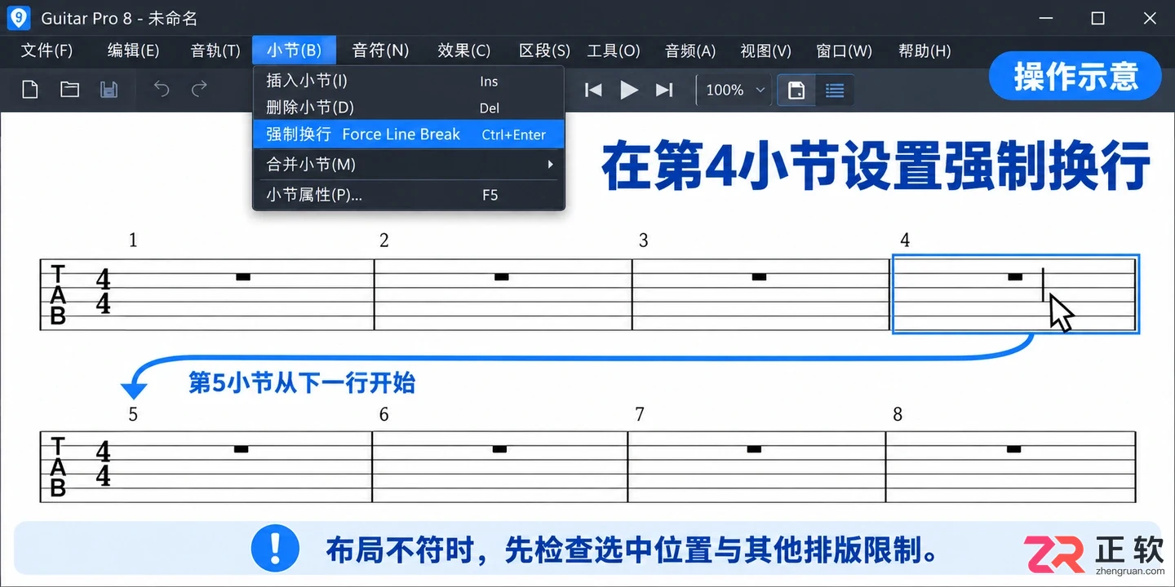This screenshot has width=1175, height=587.
Task: Save the score with the floppy disk icon
Action: click(109, 90)
